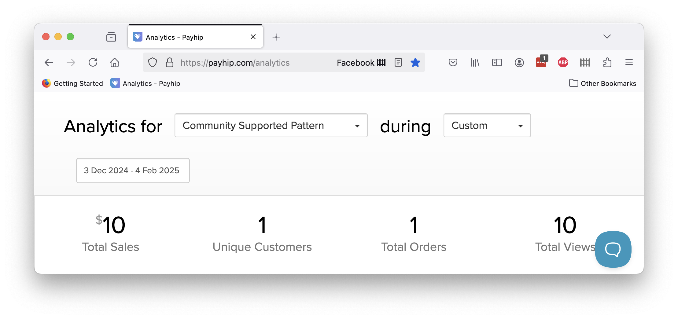Image resolution: width=678 pixels, height=319 pixels.
Task: Click the Pocket save icon in toolbar
Action: point(453,63)
